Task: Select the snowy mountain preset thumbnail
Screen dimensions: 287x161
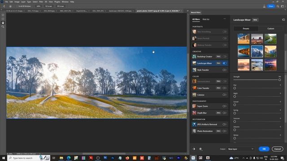Action: pyautogui.click(x=257, y=51)
